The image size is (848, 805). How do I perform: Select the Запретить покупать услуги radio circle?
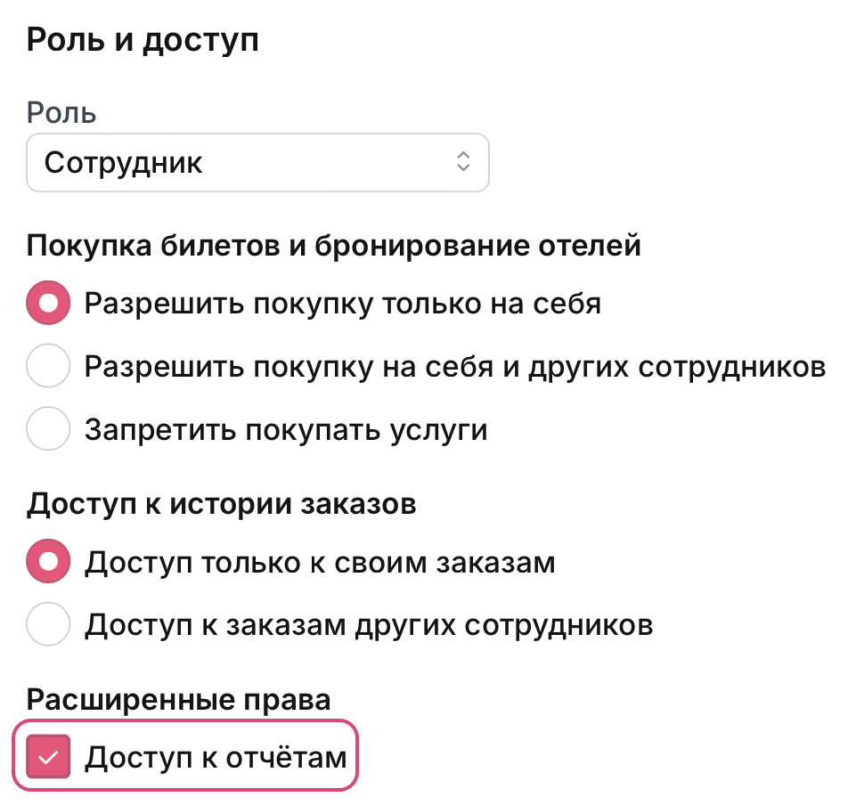point(48,430)
